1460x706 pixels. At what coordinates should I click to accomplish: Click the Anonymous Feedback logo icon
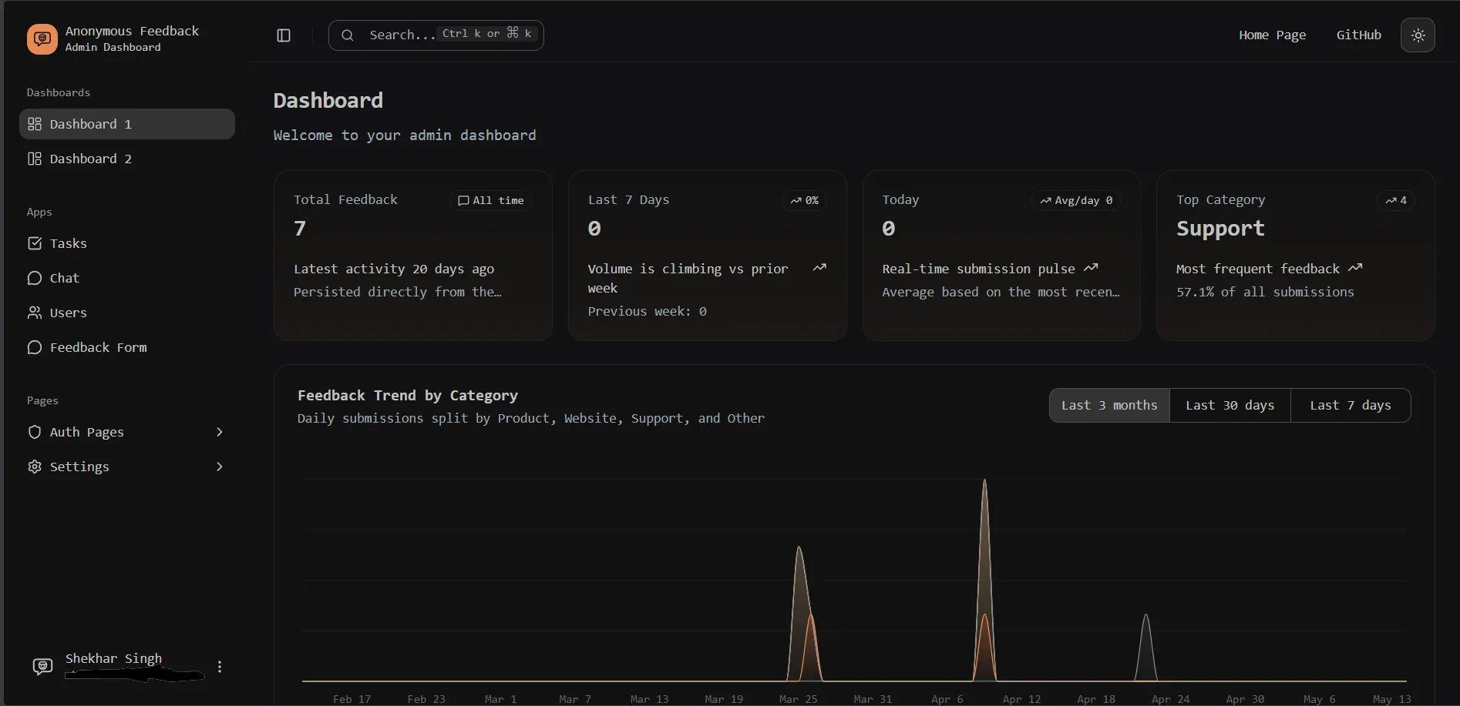coord(42,38)
